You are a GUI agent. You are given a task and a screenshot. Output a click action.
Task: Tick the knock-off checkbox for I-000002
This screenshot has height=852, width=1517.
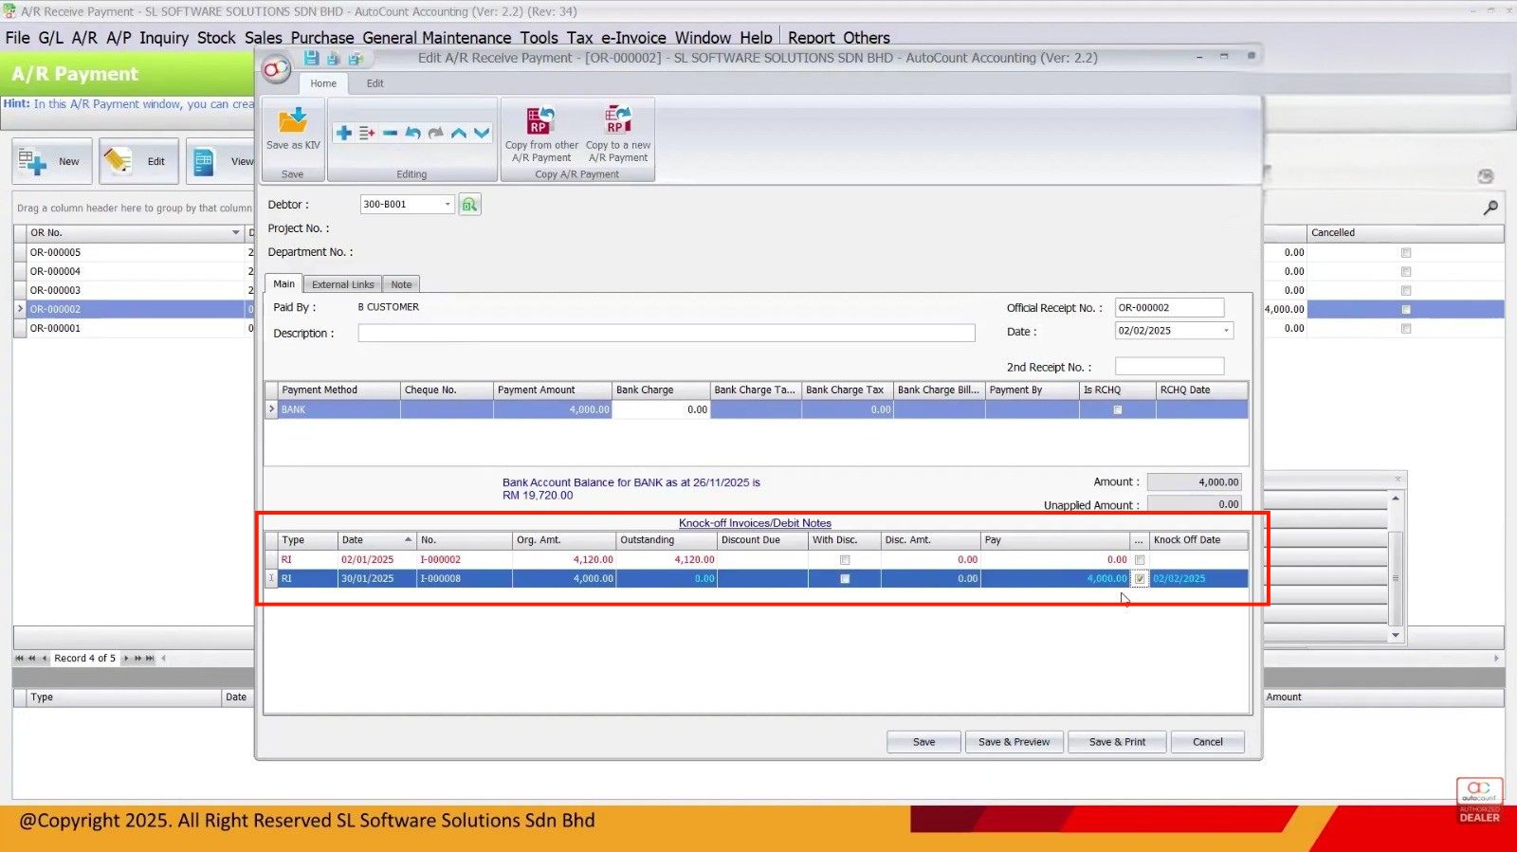(1140, 560)
